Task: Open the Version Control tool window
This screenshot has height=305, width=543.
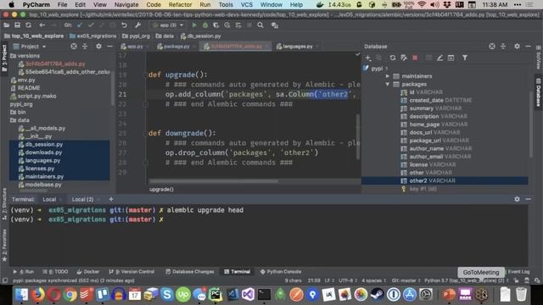Action: point(132,272)
